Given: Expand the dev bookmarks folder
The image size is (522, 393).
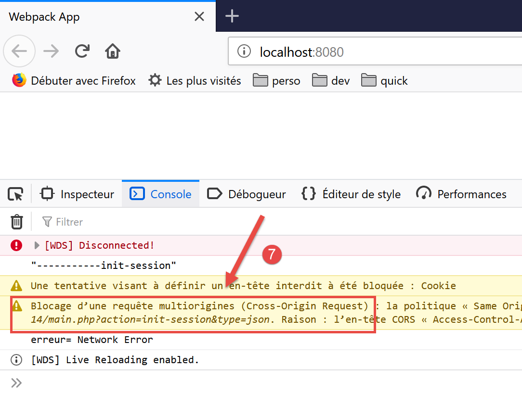Looking at the screenshot, I should click(x=331, y=81).
